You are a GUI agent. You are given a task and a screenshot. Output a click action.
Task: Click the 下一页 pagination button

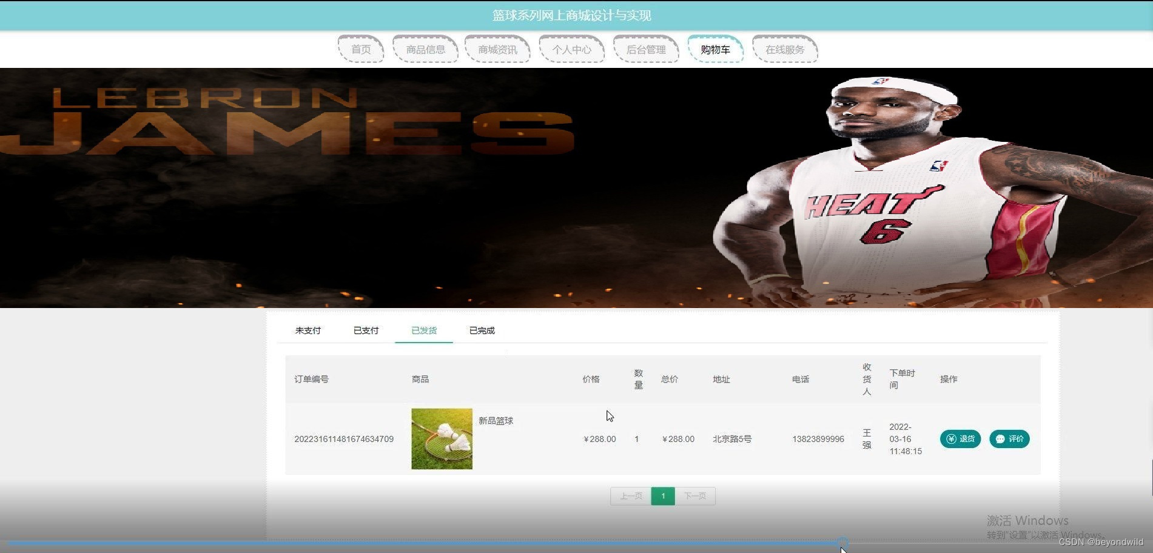click(695, 496)
